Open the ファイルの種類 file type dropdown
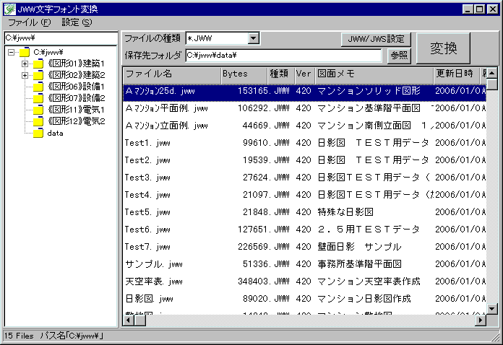This screenshot has width=503, height=345. pyautogui.click(x=253, y=38)
